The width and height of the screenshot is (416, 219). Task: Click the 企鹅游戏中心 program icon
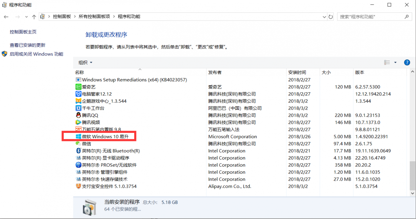point(78,101)
